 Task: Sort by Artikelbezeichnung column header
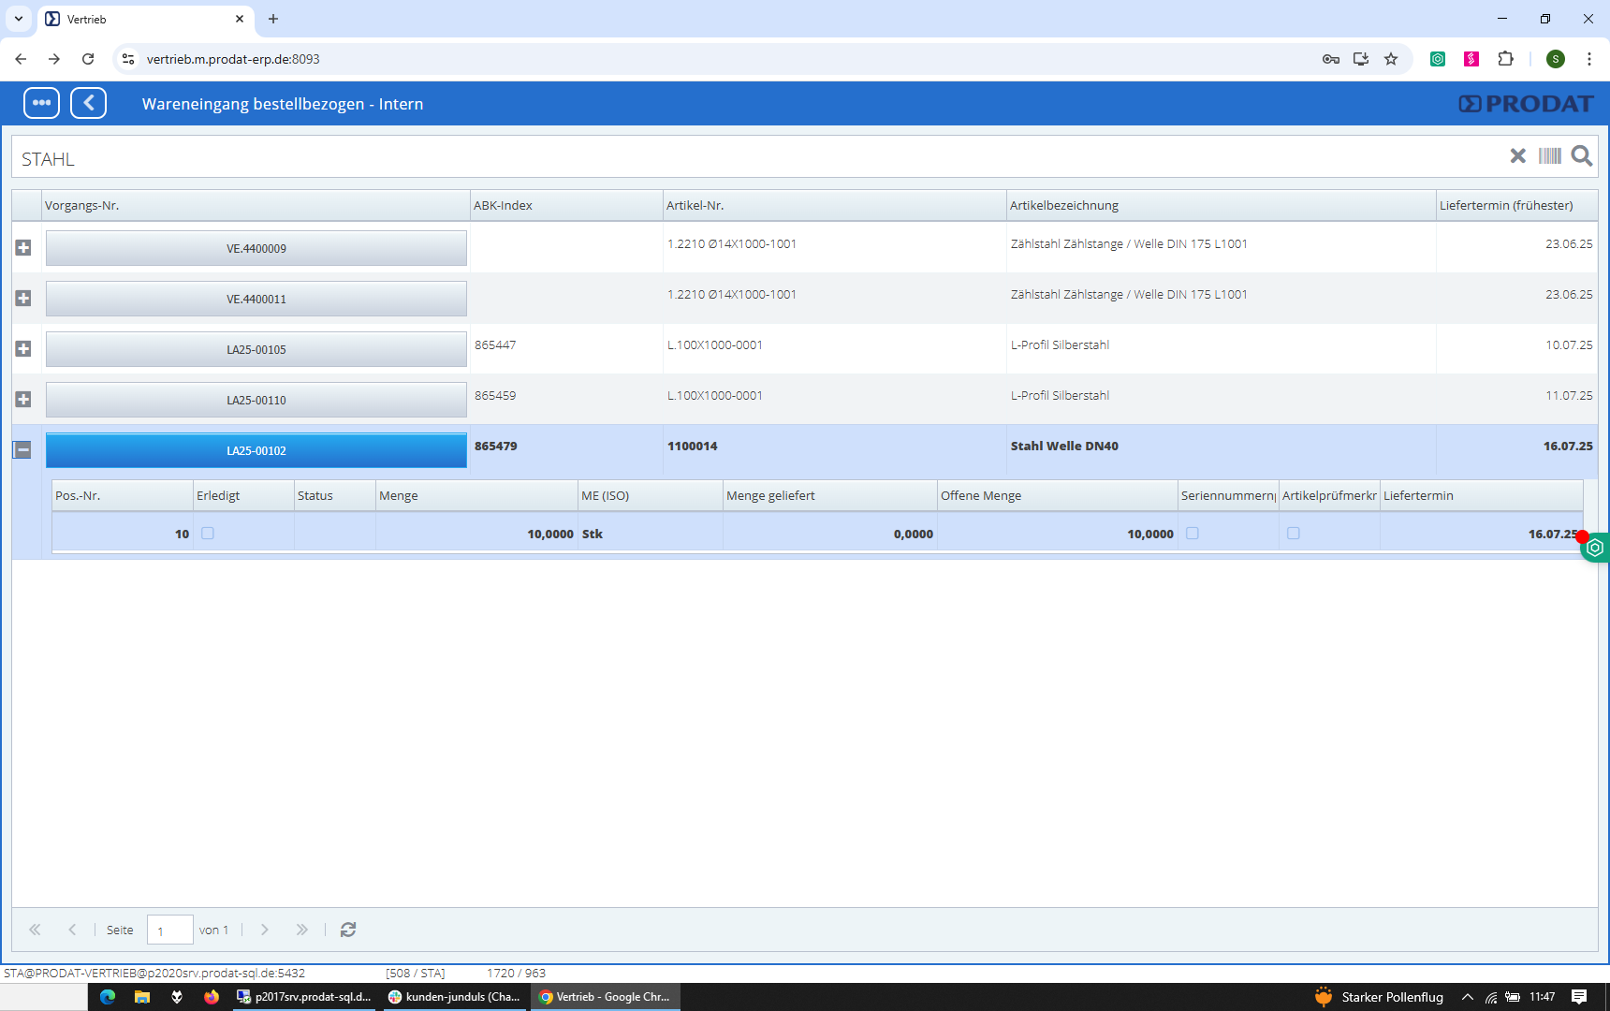pyautogui.click(x=1064, y=206)
